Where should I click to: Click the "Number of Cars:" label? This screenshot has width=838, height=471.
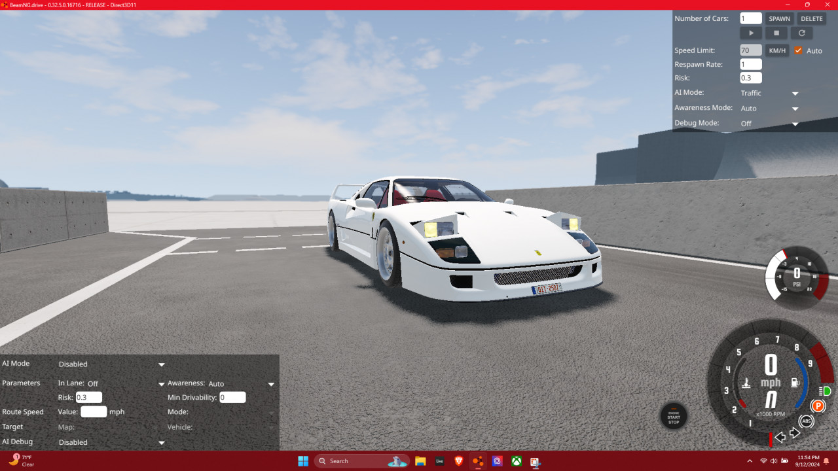(x=701, y=18)
